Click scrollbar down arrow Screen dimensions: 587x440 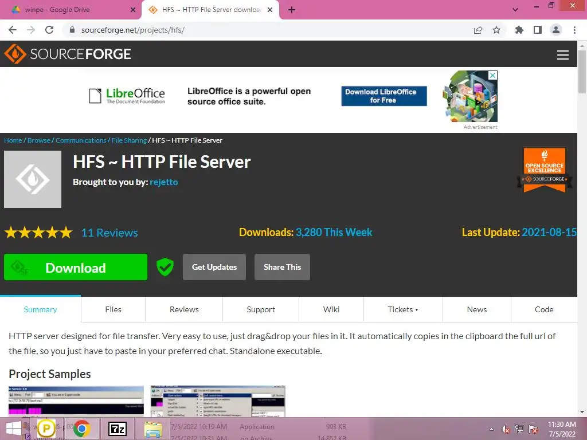click(x=582, y=412)
